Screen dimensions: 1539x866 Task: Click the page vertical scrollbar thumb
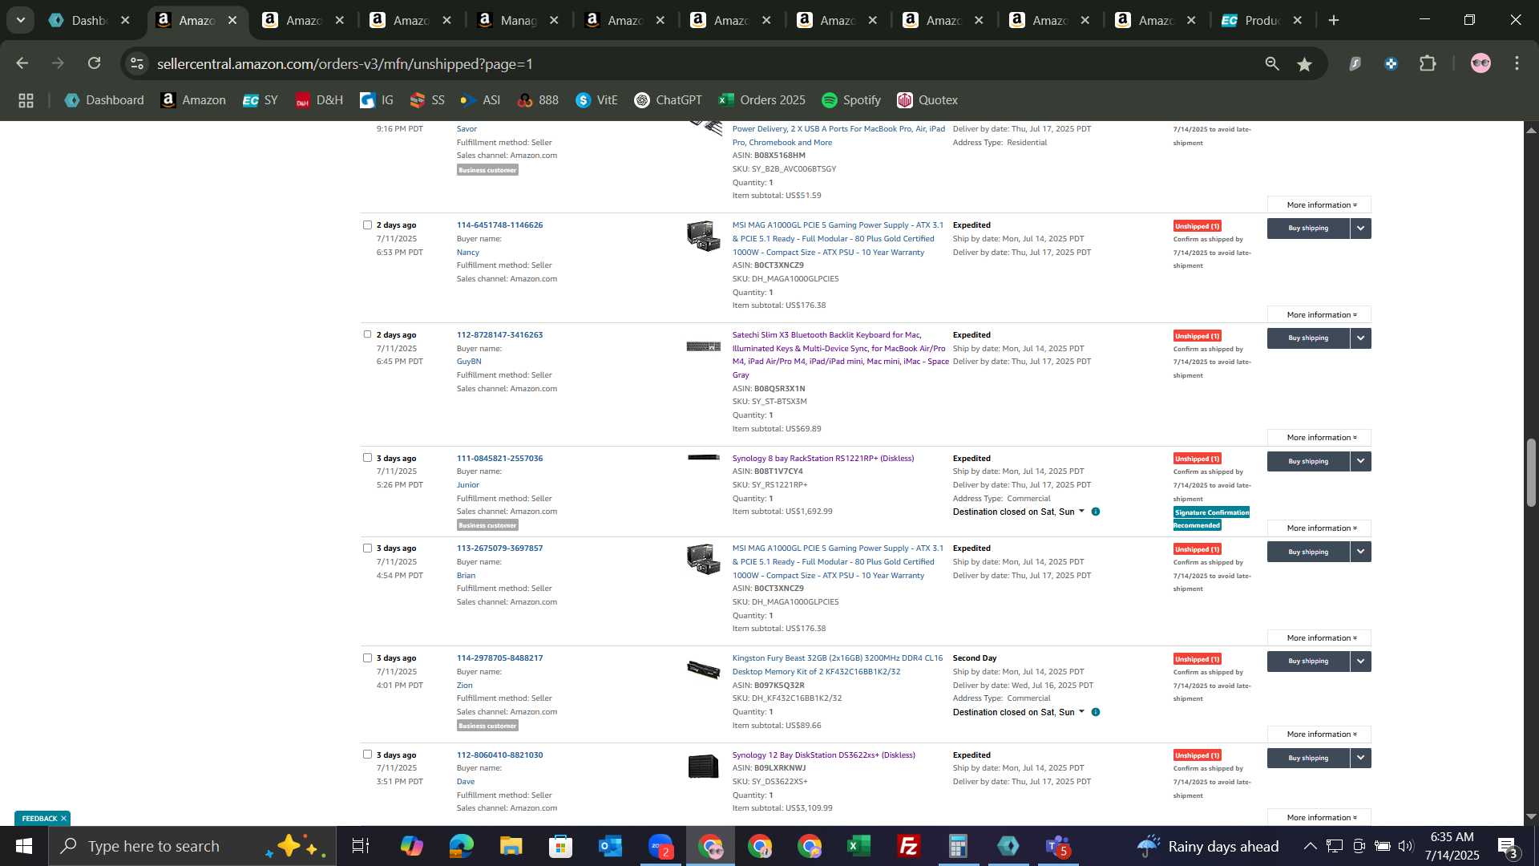[1531, 472]
